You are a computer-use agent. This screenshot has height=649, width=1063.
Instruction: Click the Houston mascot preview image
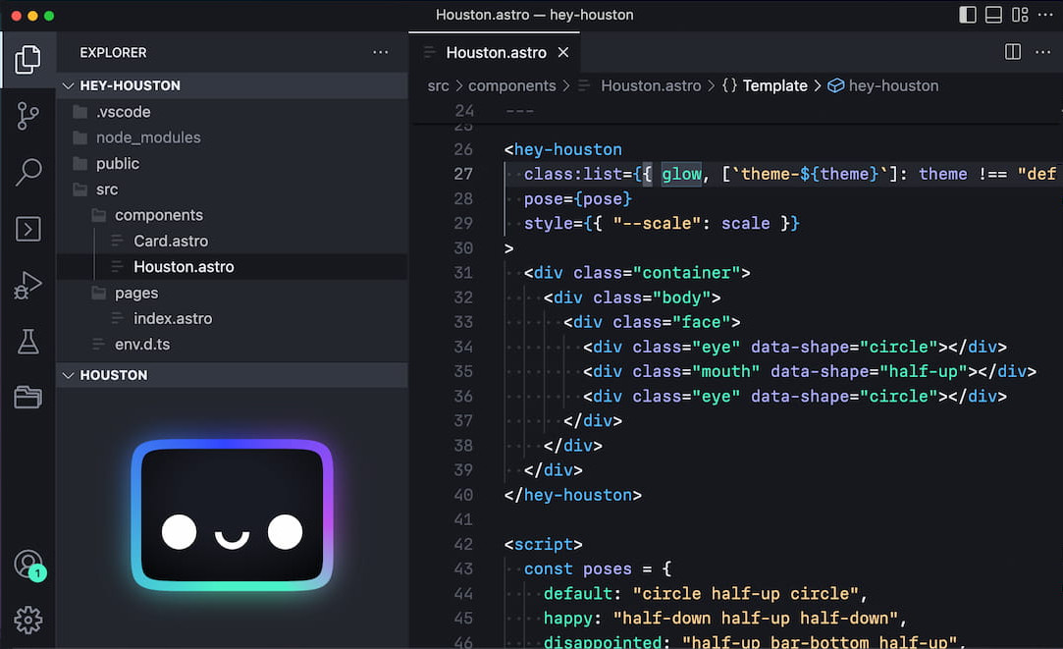click(x=232, y=516)
